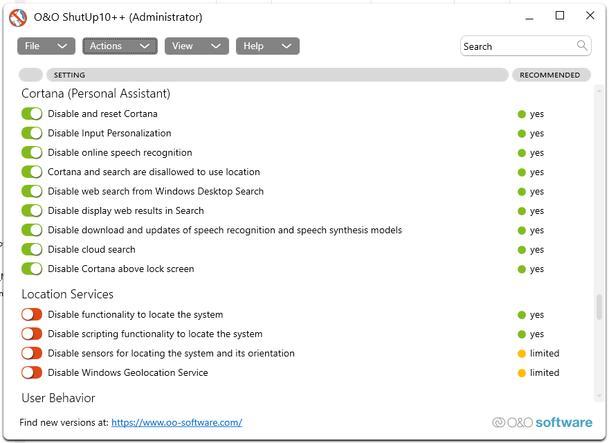Click green dot next to Disable Input Personalization
Screen dimensions: 609x443
(x=522, y=134)
